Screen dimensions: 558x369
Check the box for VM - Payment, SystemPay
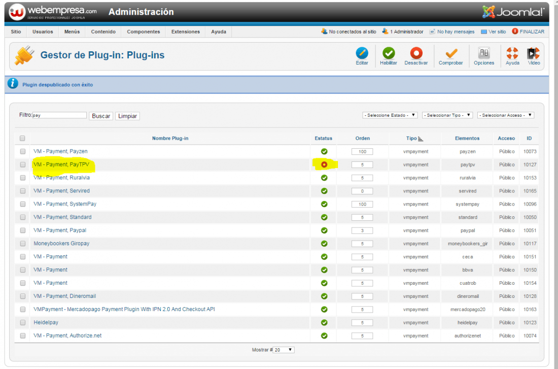click(23, 204)
